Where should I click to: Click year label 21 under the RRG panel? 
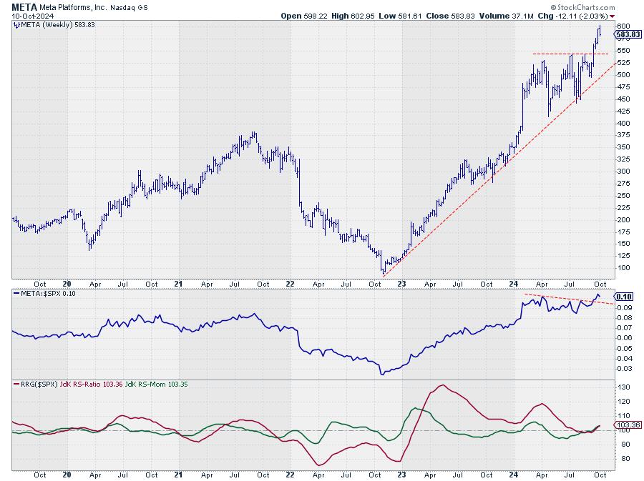tap(178, 475)
